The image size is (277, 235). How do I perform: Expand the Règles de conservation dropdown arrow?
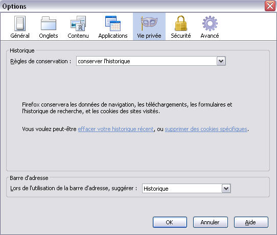click(221, 61)
